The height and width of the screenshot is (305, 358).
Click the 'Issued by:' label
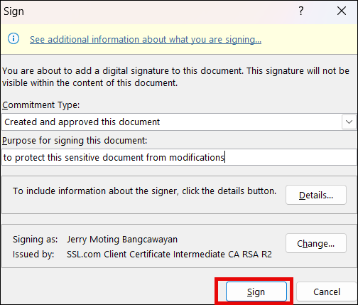pyautogui.click(x=33, y=254)
